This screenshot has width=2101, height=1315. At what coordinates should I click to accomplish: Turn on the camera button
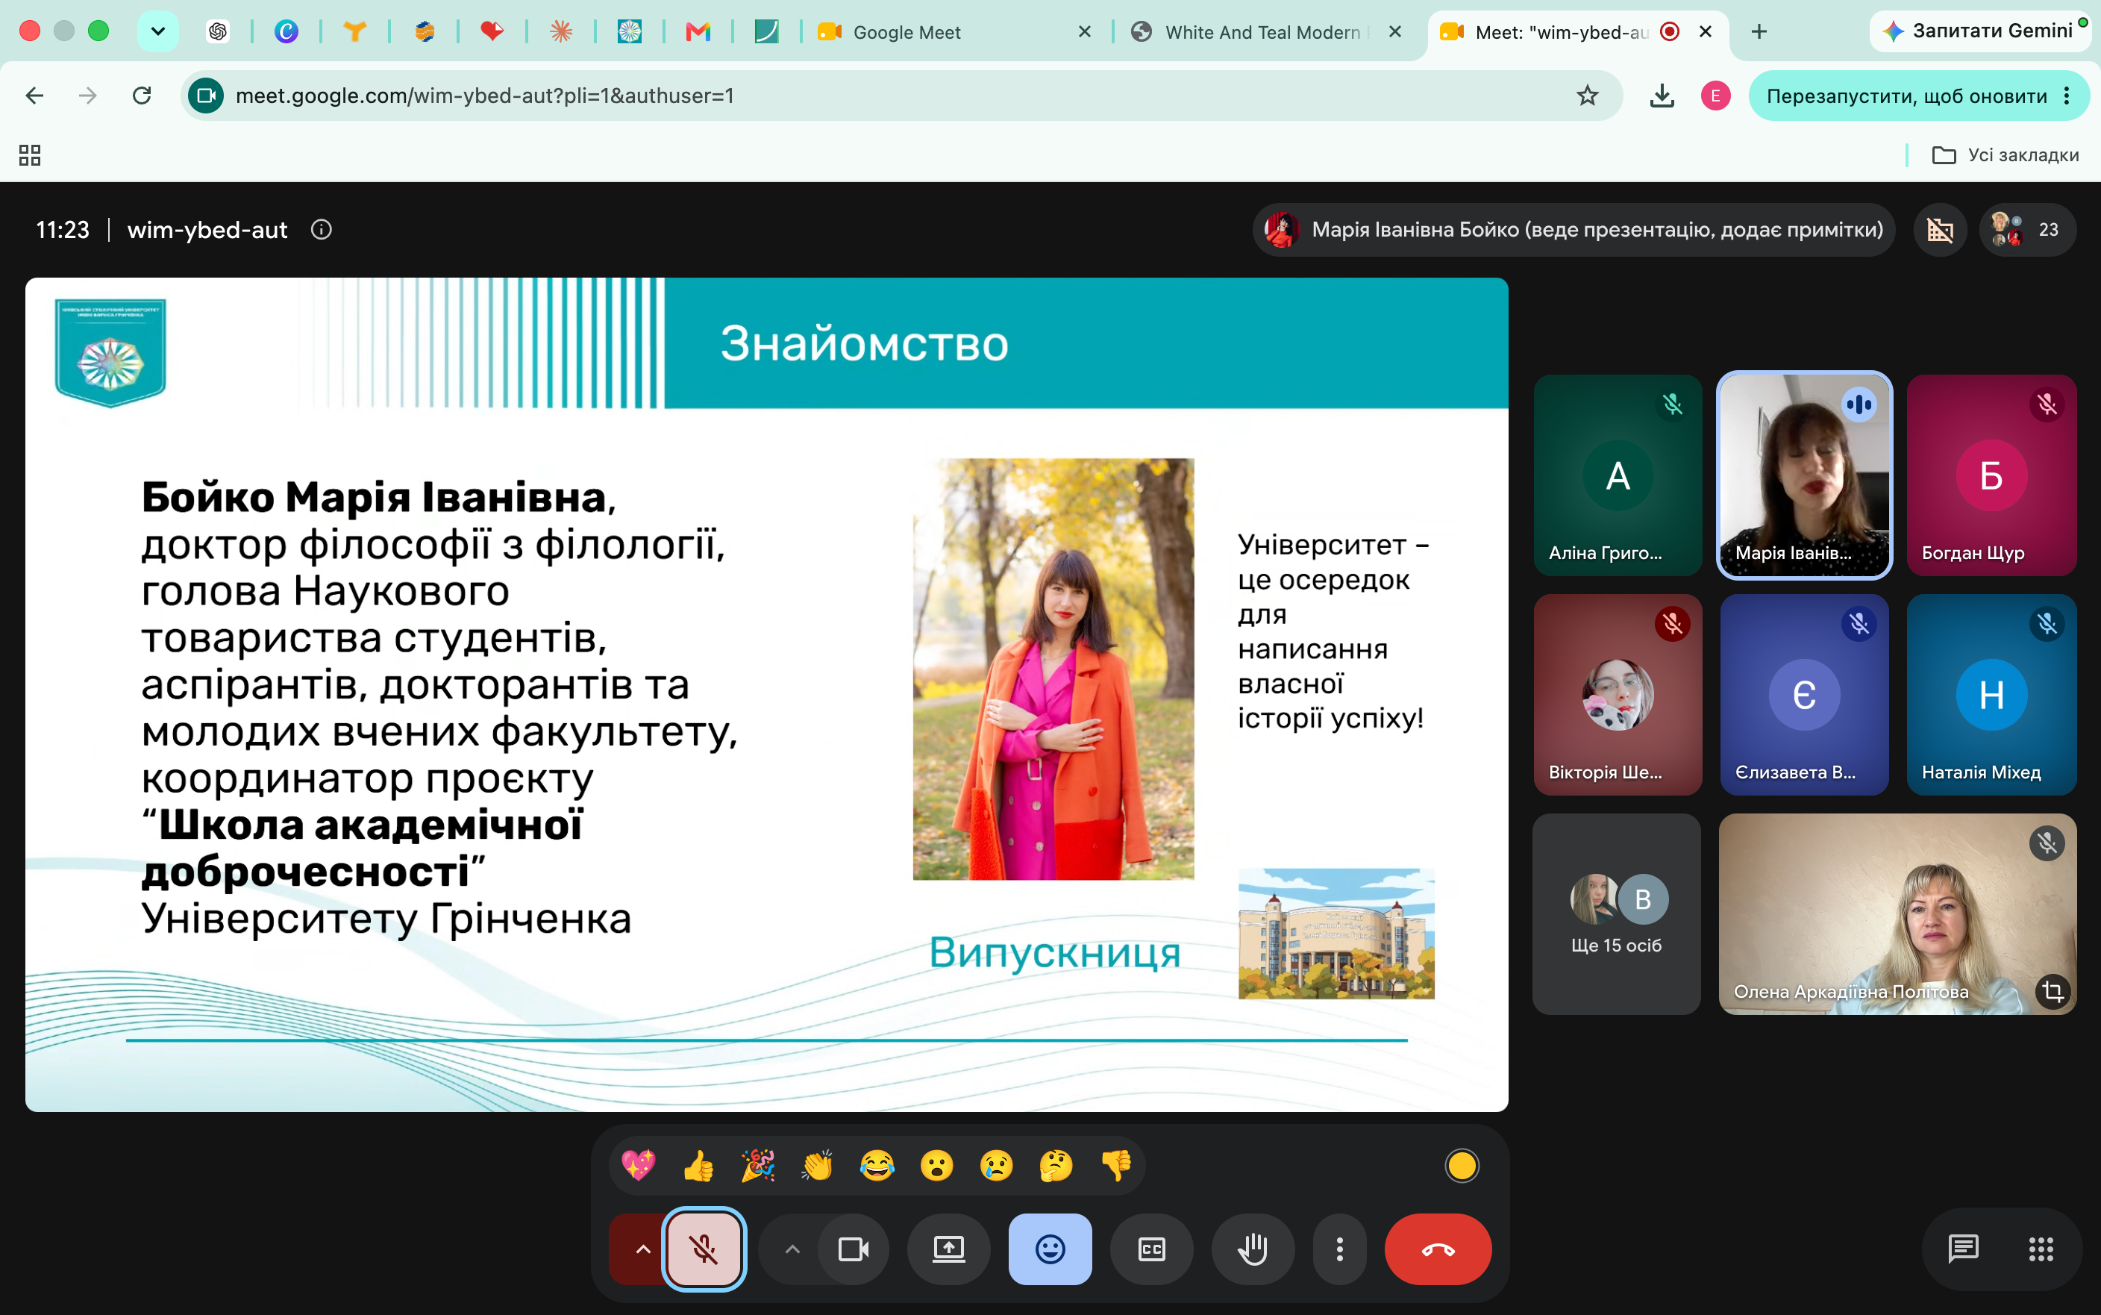854,1249
